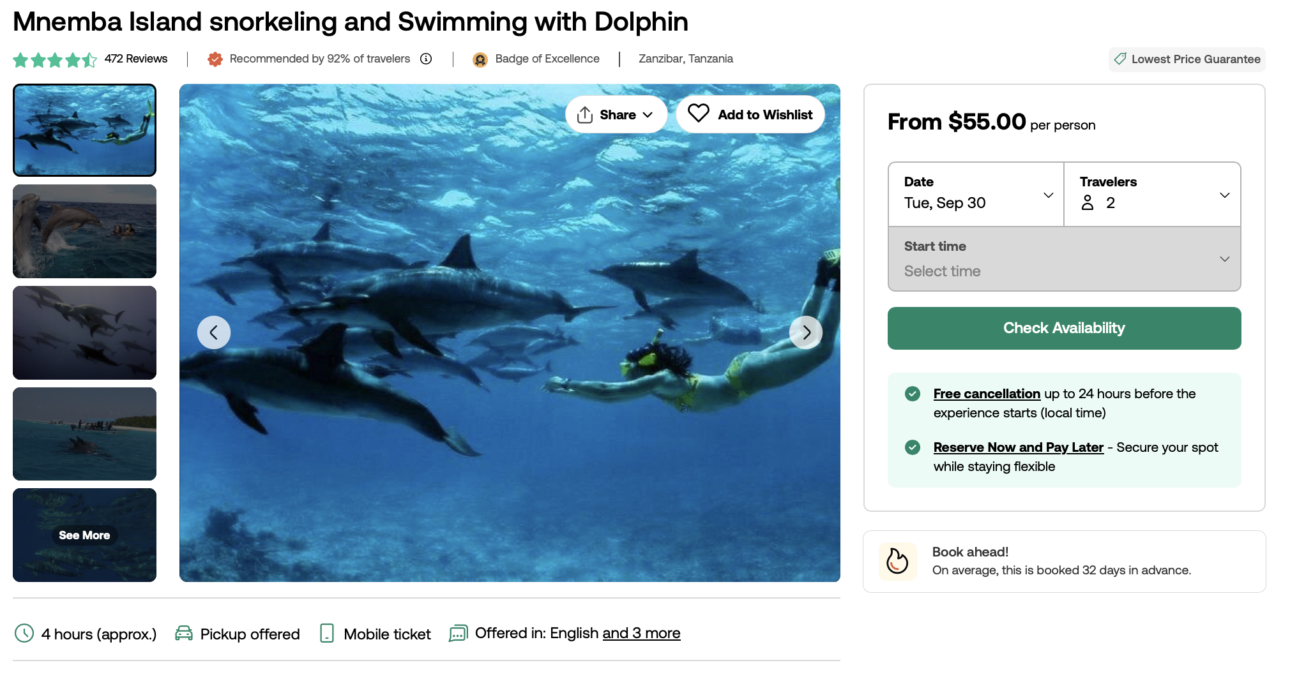Open the Start time Select time dropdown
Viewport: 1290px width, 679px height.
click(x=1065, y=259)
